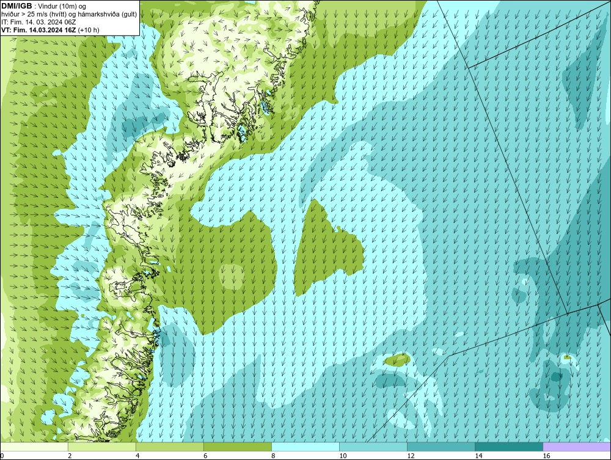The height and width of the screenshot is (460, 611).
Task: Click the 'hviður > 25 m/s' description line
Action: click(x=69, y=15)
